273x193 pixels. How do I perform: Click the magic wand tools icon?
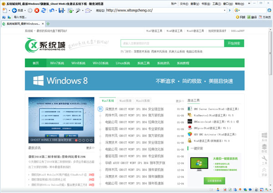tap(78, 10)
